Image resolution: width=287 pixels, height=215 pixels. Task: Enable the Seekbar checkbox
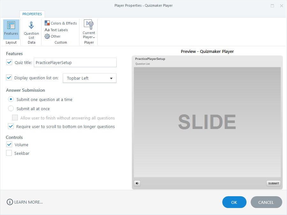(x=9, y=153)
